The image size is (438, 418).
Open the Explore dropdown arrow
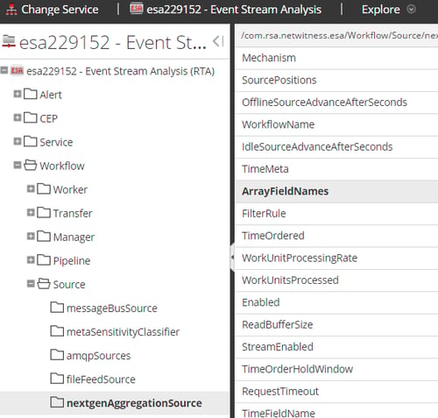tap(411, 10)
